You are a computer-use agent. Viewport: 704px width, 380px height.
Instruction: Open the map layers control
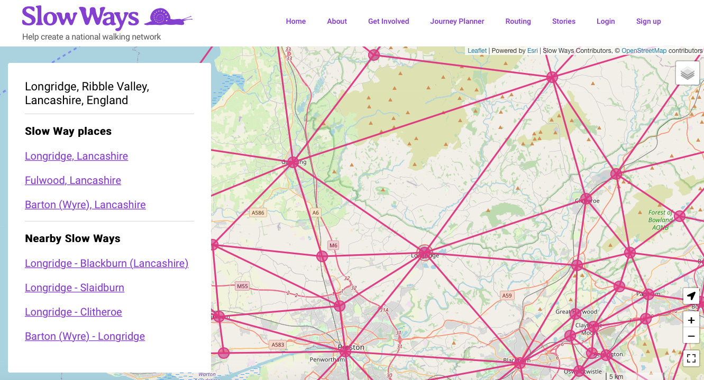(x=688, y=73)
